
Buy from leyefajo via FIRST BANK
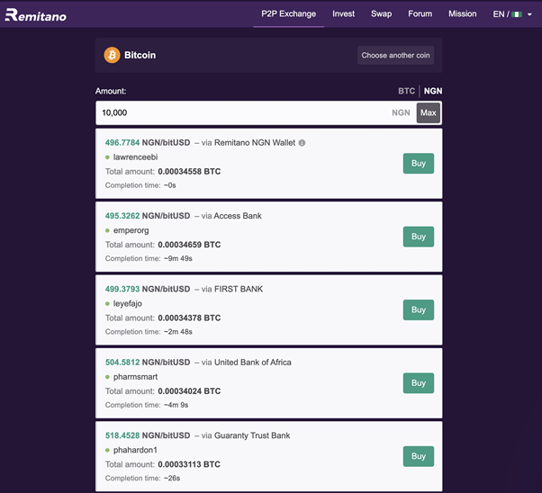[x=419, y=309]
